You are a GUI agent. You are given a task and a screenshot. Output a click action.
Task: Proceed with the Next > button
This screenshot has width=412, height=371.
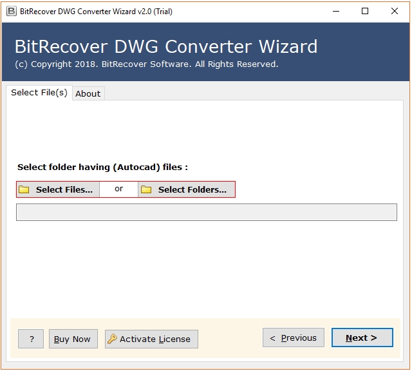pos(362,338)
